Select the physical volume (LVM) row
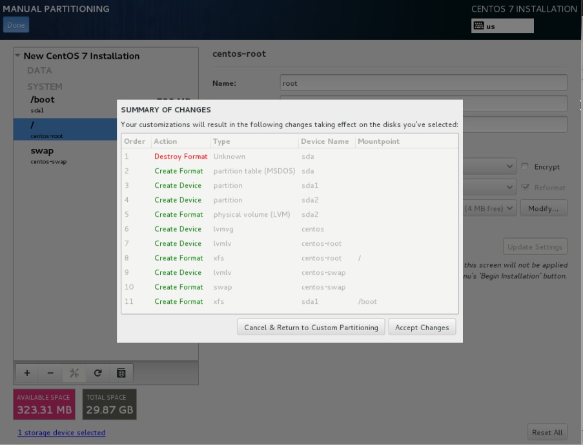Screen dimensions: 583x445 coord(290,214)
